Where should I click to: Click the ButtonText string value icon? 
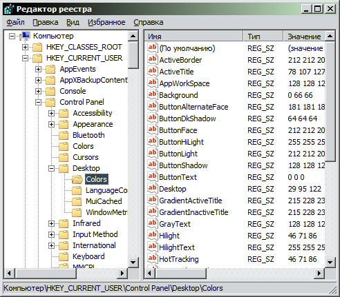[152, 177]
